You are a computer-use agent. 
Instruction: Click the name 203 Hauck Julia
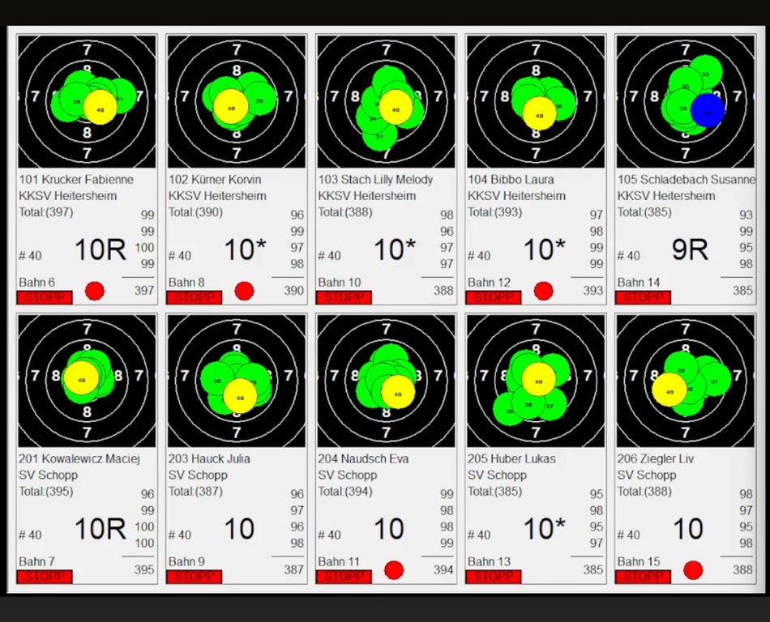pyautogui.click(x=209, y=458)
